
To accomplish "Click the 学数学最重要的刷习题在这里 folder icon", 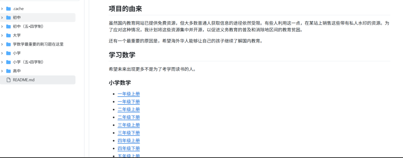I will tap(9, 44).
